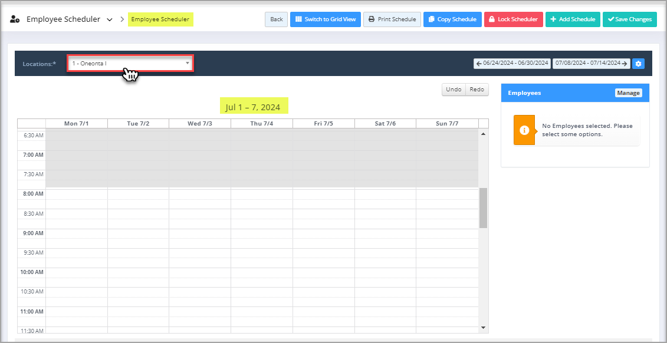Select the Tue 7/2 column header
667x343 pixels.
pyautogui.click(x=138, y=123)
